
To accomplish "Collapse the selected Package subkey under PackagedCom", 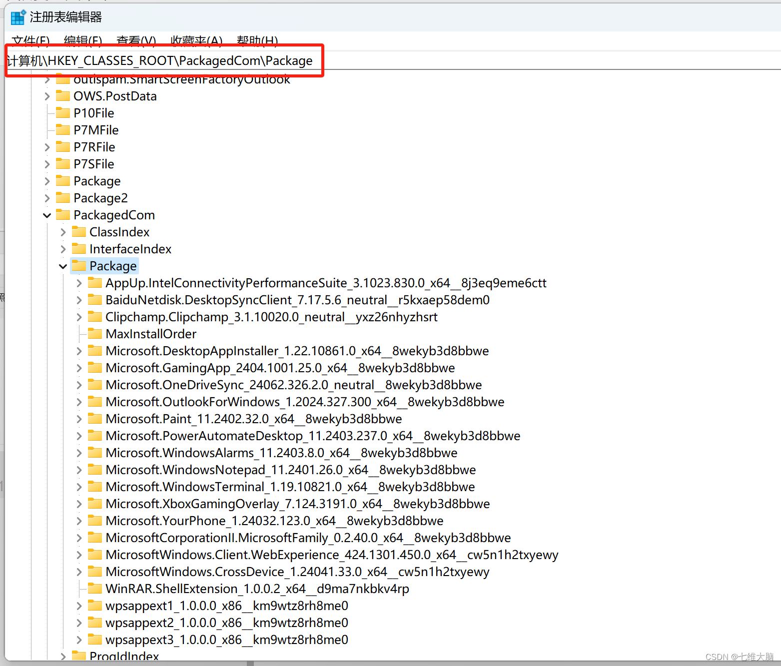I will click(63, 266).
